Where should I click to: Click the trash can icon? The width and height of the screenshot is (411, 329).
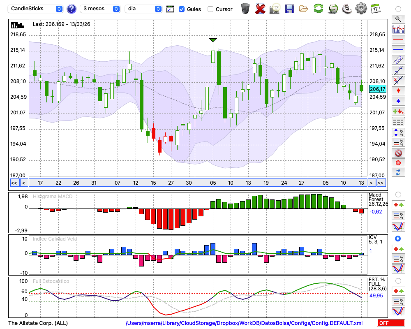coord(245,9)
